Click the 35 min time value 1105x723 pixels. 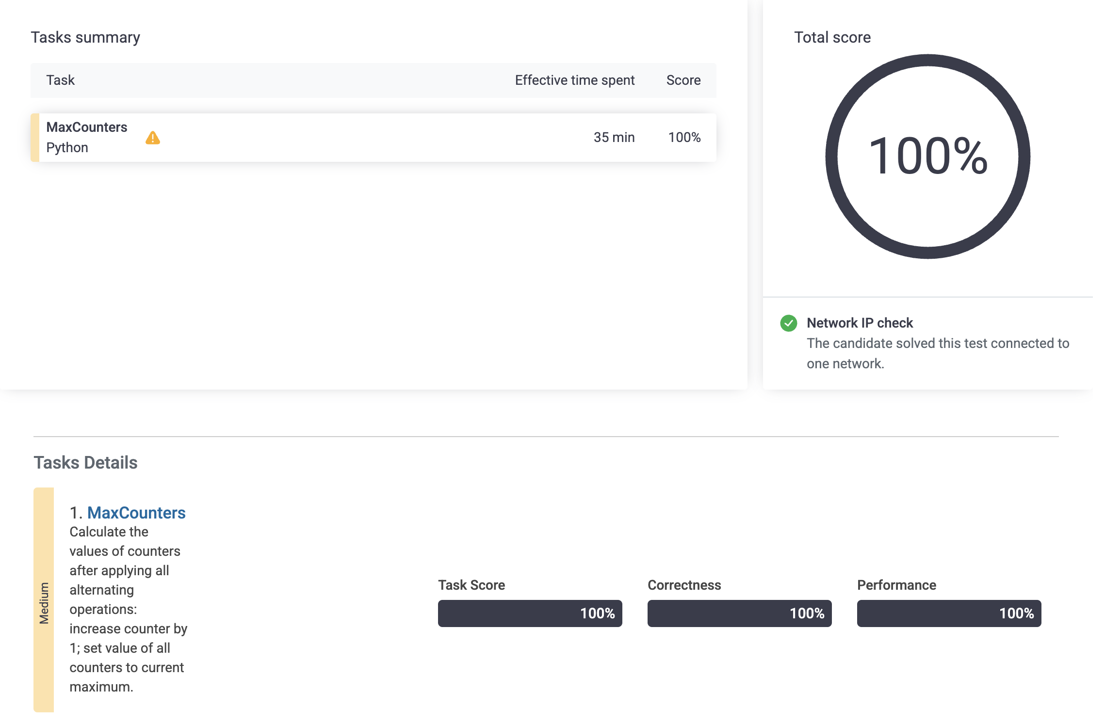tap(614, 138)
